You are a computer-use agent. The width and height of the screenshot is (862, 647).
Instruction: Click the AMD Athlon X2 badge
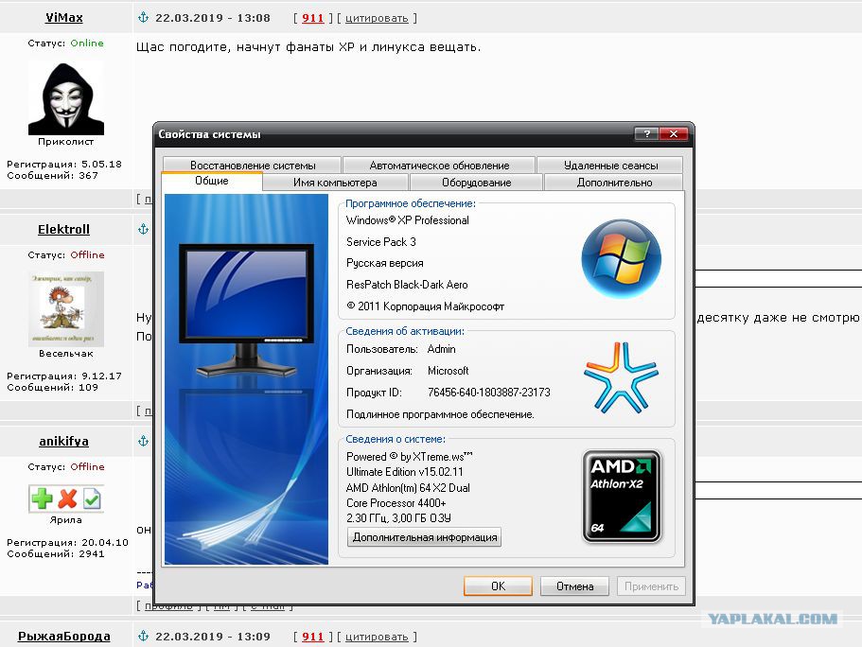pos(622,497)
